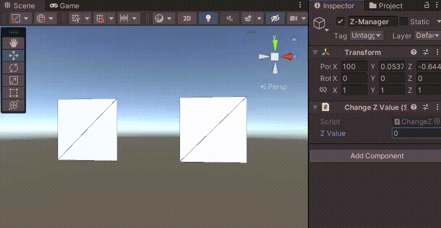
Task: Click the scene camera settings icon
Action: coord(294,18)
